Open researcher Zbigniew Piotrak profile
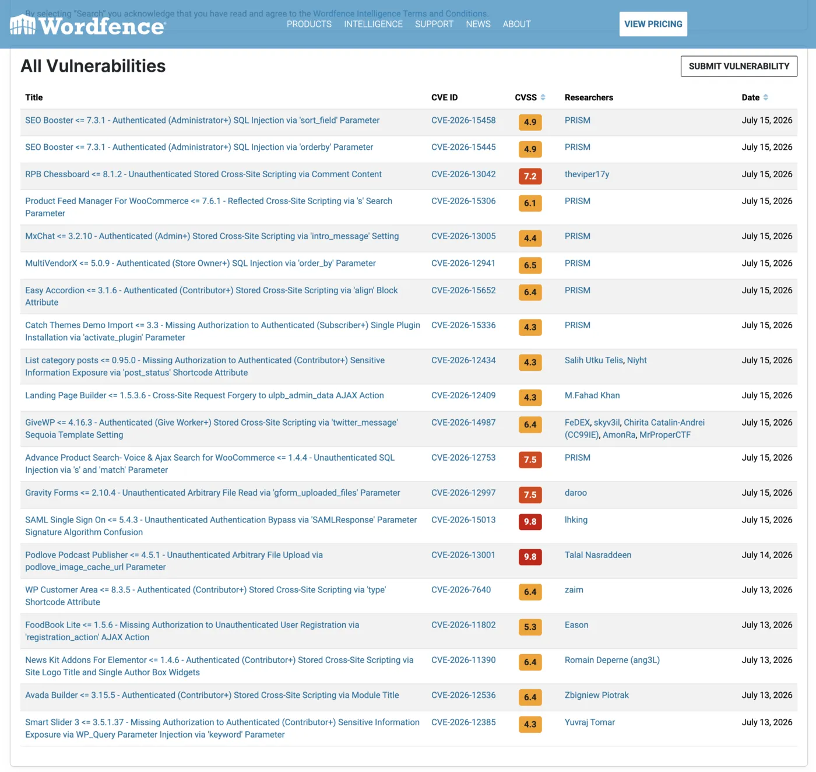Screen dimensions: 816x772 coord(597,695)
